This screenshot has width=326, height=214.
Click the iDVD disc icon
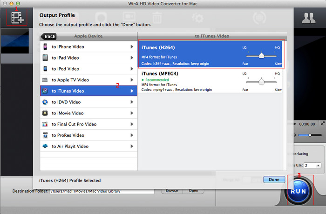pos(45,102)
